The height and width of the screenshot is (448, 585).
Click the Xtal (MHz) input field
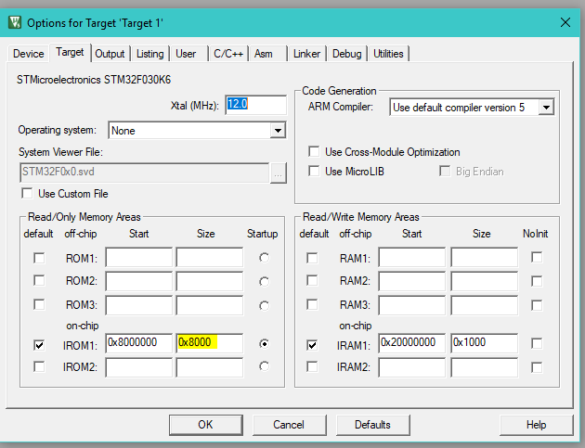pos(256,105)
